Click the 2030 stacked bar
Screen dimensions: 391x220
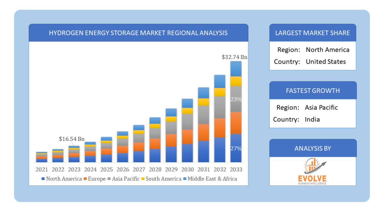tap(187, 130)
